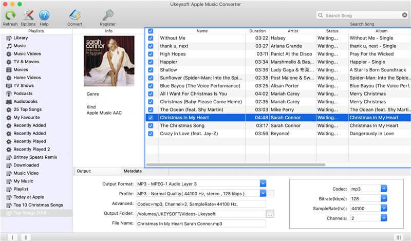The image size is (411, 241).
Task: Click the Refresh toolbar icon
Action: pos(10,15)
